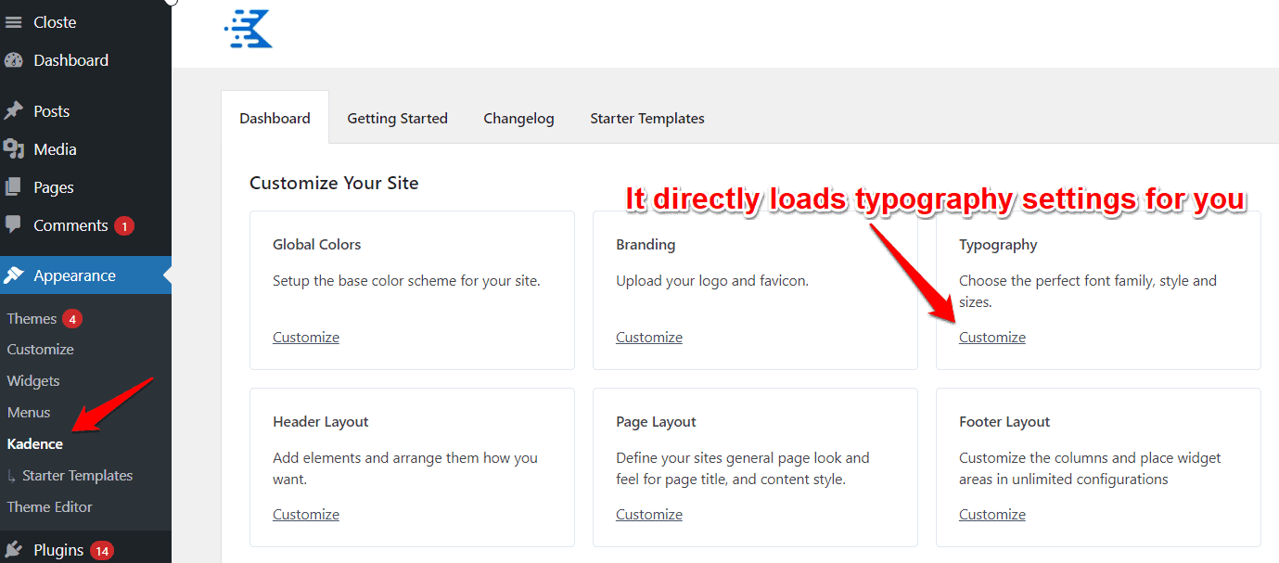Click the Themes update count badge
This screenshot has width=1279, height=563.
pyautogui.click(x=72, y=319)
